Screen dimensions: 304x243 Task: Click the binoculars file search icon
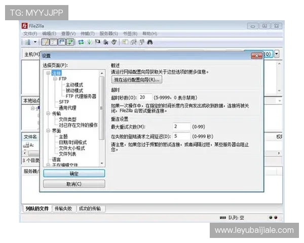coord(150,42)
